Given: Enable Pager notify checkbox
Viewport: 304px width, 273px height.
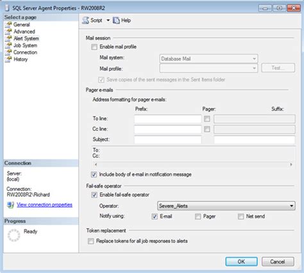Looking at the screenshot, I should coord(198,217).
